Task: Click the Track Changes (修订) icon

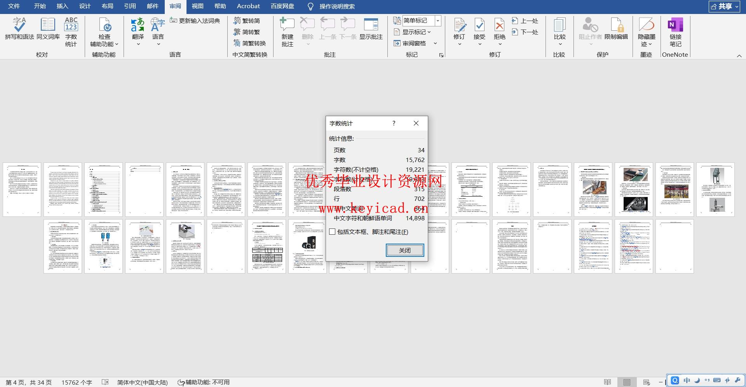Action: (x=460, y=25)
